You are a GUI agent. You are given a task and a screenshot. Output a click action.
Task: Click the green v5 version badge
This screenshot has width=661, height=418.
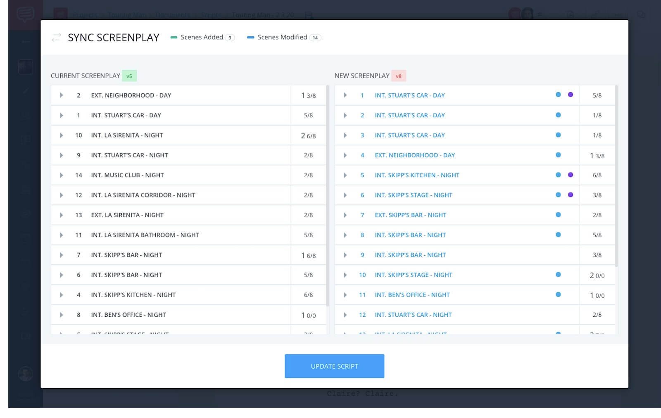129,76
